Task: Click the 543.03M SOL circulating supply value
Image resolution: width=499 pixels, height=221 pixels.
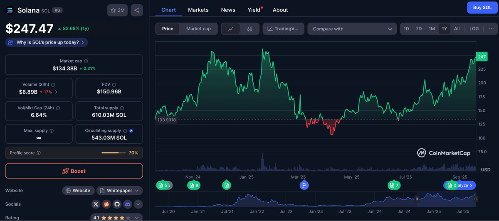Action: [109, 138]
